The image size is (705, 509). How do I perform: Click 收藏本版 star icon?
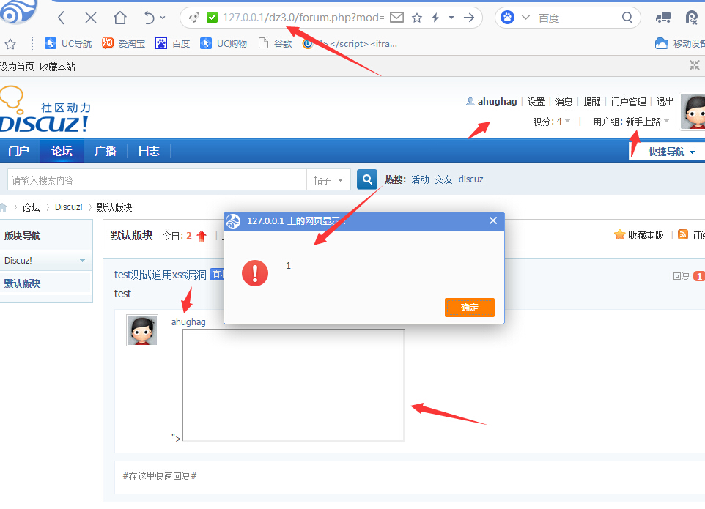click(x=619, y=234)
